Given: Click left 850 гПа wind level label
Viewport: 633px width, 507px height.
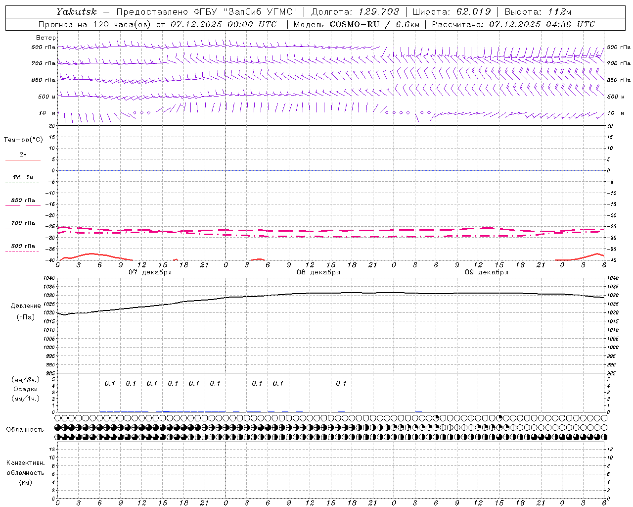Looking at the screenshot, I should 44,80.
